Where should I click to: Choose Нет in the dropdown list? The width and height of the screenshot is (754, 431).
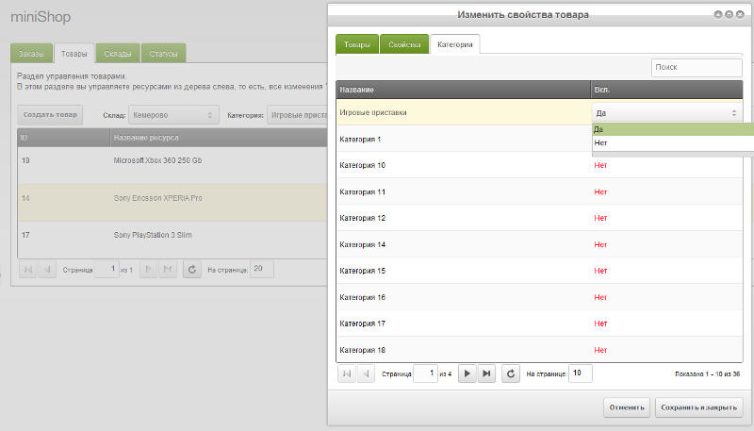pyautogui.click(x=673, y=142)
